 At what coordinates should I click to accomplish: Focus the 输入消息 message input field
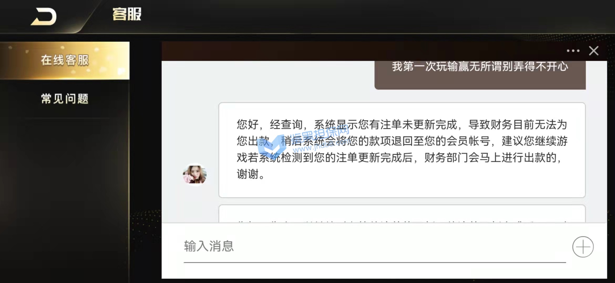(x=375, y=247)
